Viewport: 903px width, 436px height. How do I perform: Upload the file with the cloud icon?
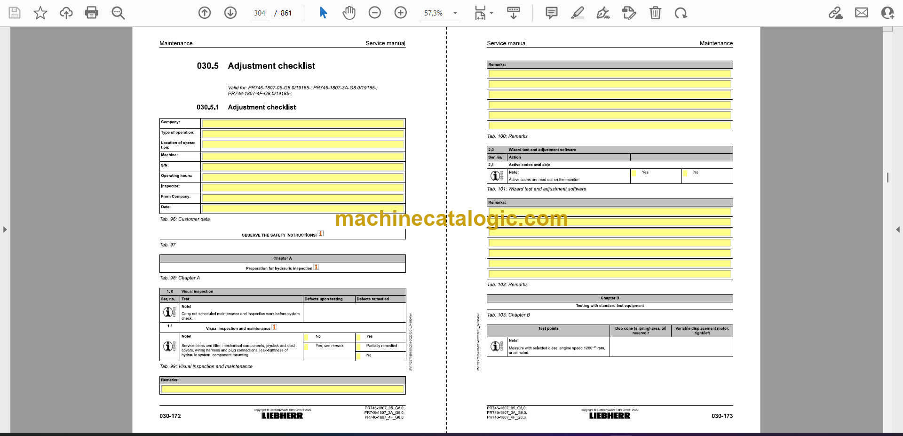[66, 13]
